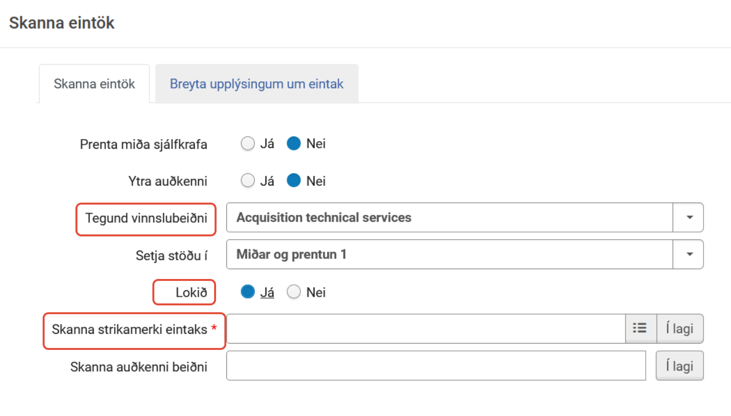
Task: Open the Breyta upplýsingum um eintak tab
Action: click(256, 84)
